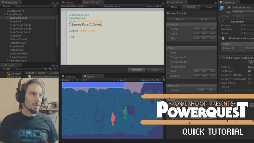Collapse the Transform component foldout
Image resolution: width=254 pixels, height=143 pixels.
220,22
